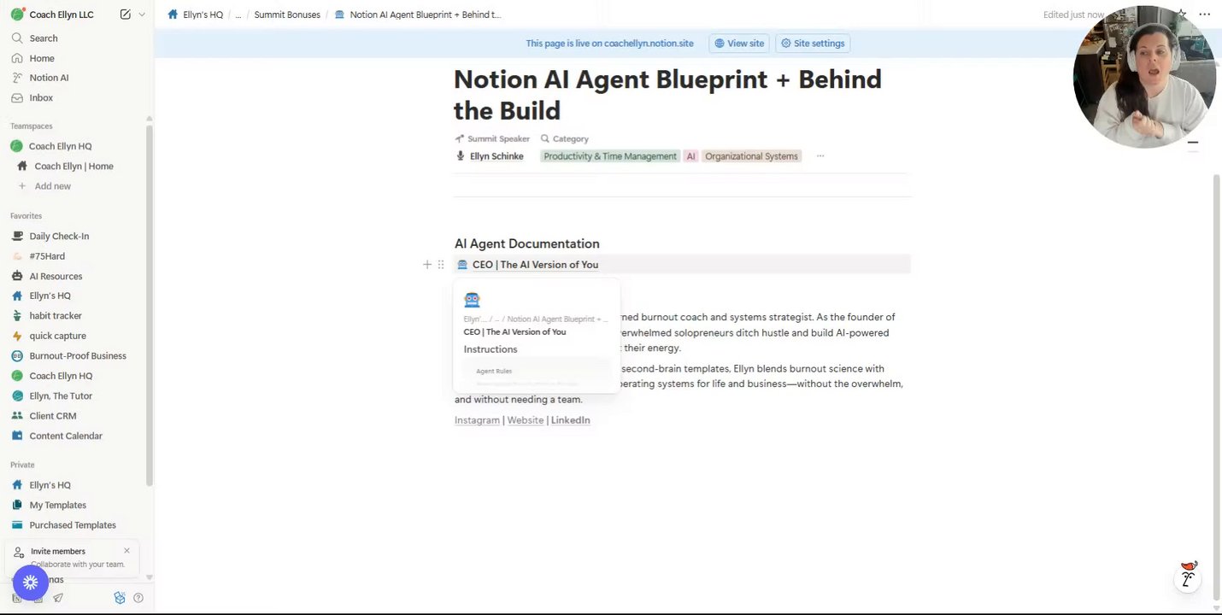Image resolution: width=1222 pixels, height=615 pixels.
Task: Expand the collapsed breadcrumb ellipsis
Action: 238,15
